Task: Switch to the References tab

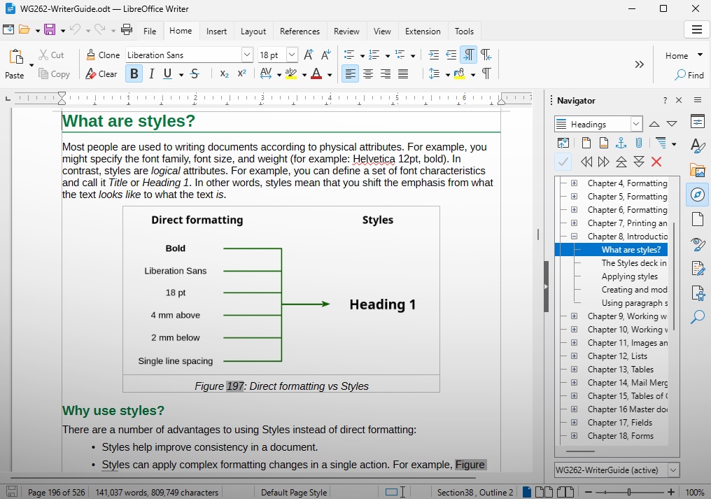Action: [x=300, y=31]
